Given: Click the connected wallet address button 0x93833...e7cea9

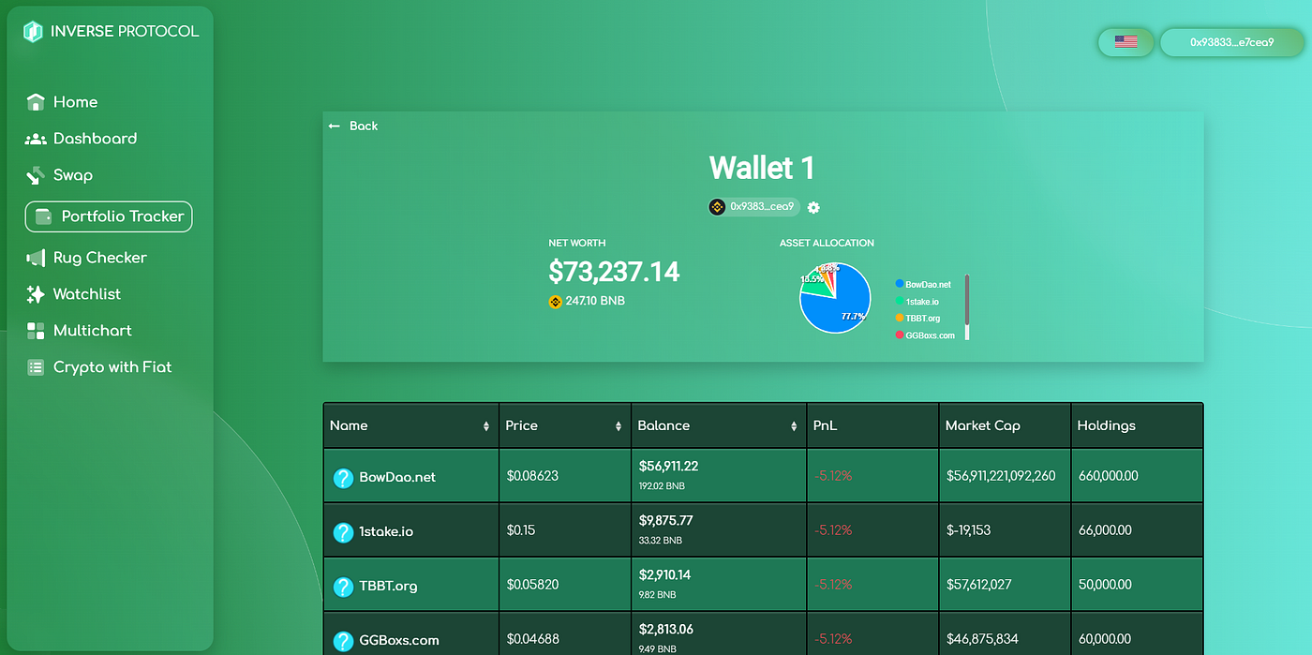Looking at the screenshot, I should coord(1231,42).
